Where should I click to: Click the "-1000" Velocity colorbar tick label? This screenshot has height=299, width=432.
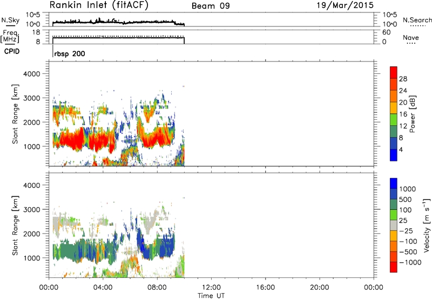tap(410, 262)
